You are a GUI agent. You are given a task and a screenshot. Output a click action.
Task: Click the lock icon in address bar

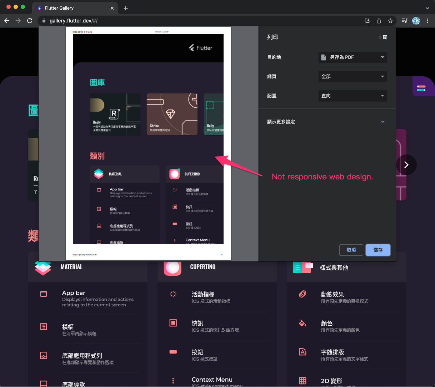(44, 21)
